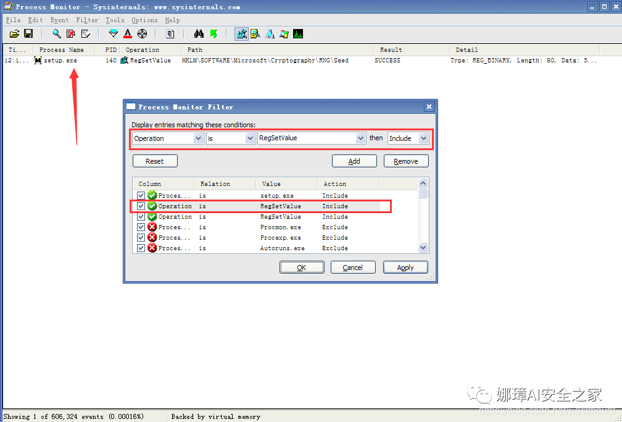Uncheck the Autoruns.exe Exclude filter checkbox

(141, 248)
